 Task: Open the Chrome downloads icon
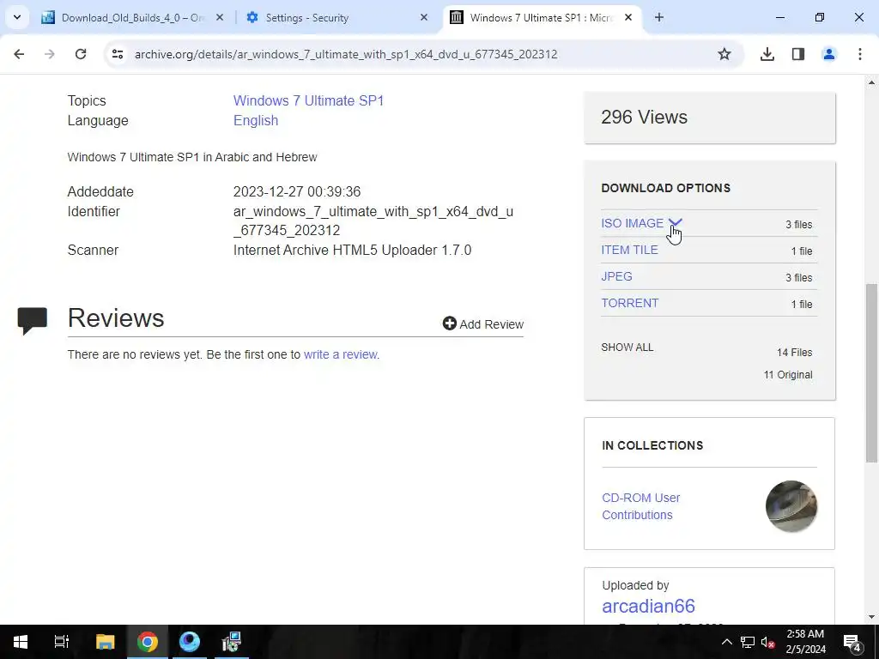pos(767,54)
